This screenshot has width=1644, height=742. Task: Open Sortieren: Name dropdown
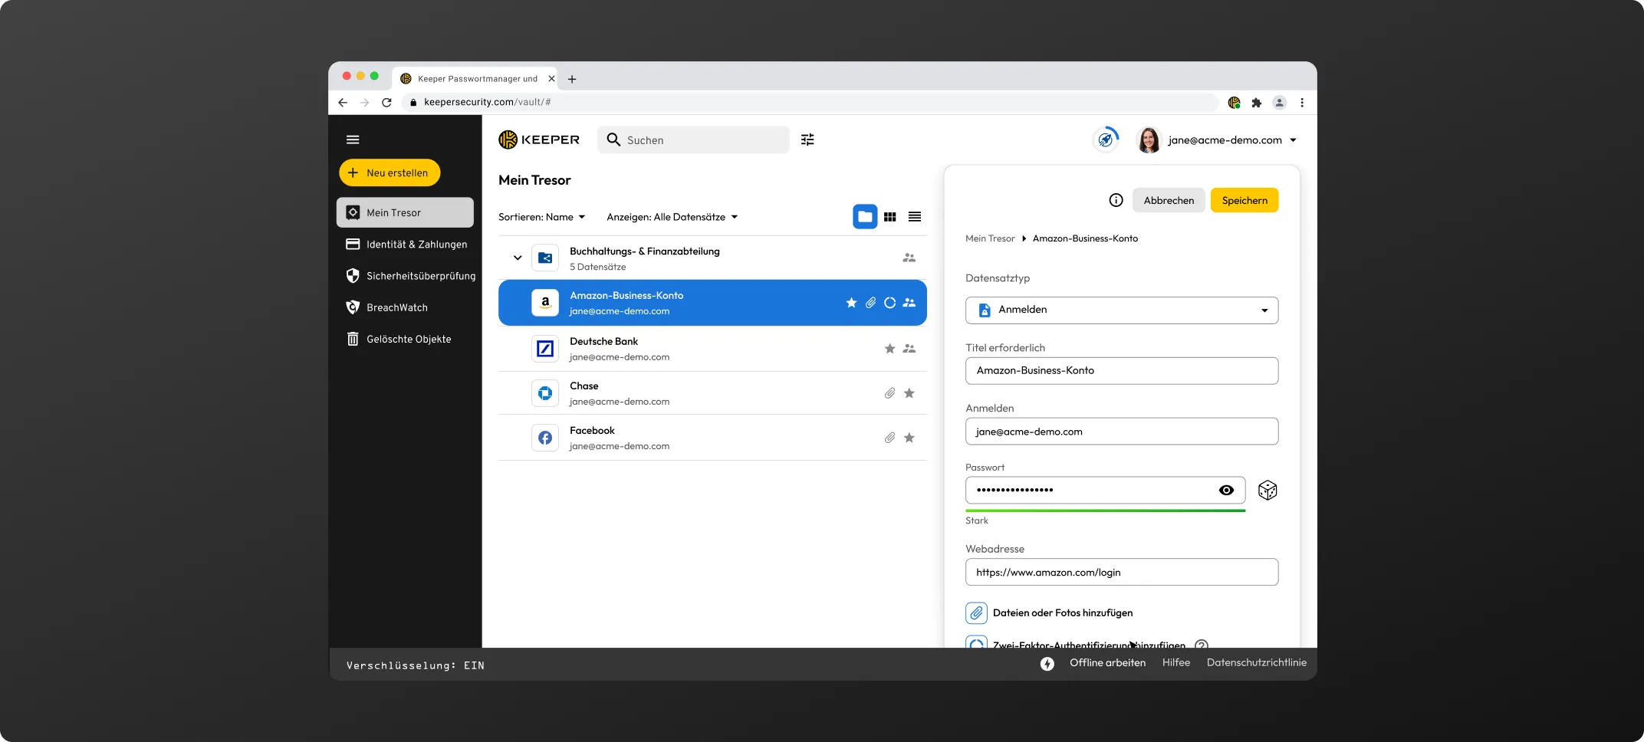coord(541,217)
